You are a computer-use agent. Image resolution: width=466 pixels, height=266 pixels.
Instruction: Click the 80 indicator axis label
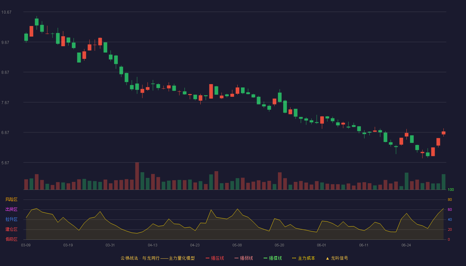click(x=450, y=199)
